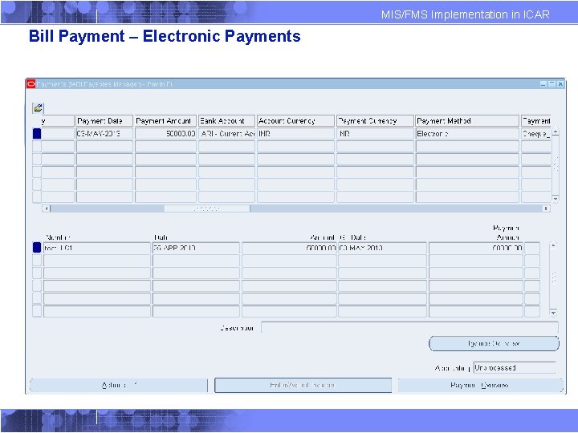Click the invoice Payment Amount cell in the first invoice row
Viewport: 578px width, 433px height.
(x=476, y=248)
